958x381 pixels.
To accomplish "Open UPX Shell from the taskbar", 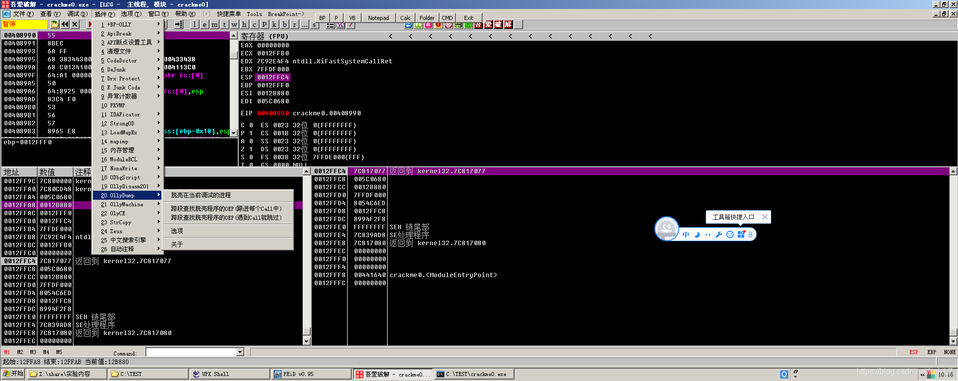I will (229, 374).
